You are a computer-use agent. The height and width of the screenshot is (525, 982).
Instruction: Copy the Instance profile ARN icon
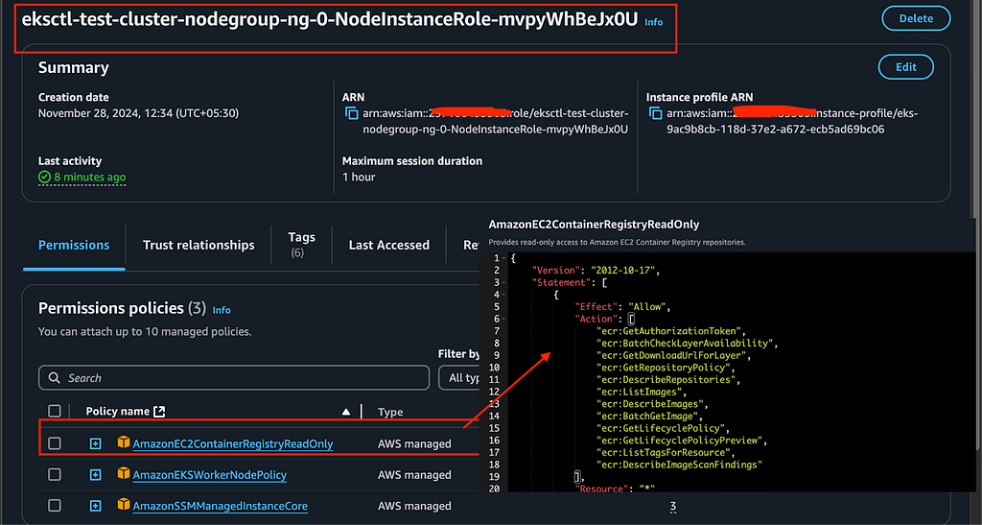pos(655,113)
